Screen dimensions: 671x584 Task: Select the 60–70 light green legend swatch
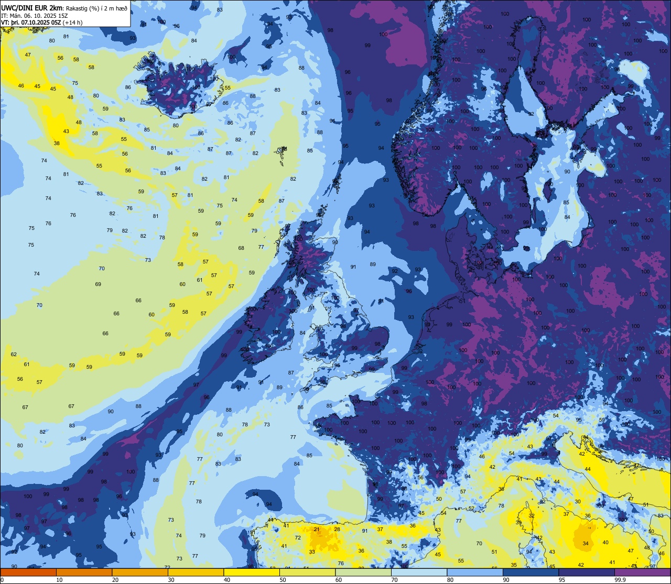(363, 572)
